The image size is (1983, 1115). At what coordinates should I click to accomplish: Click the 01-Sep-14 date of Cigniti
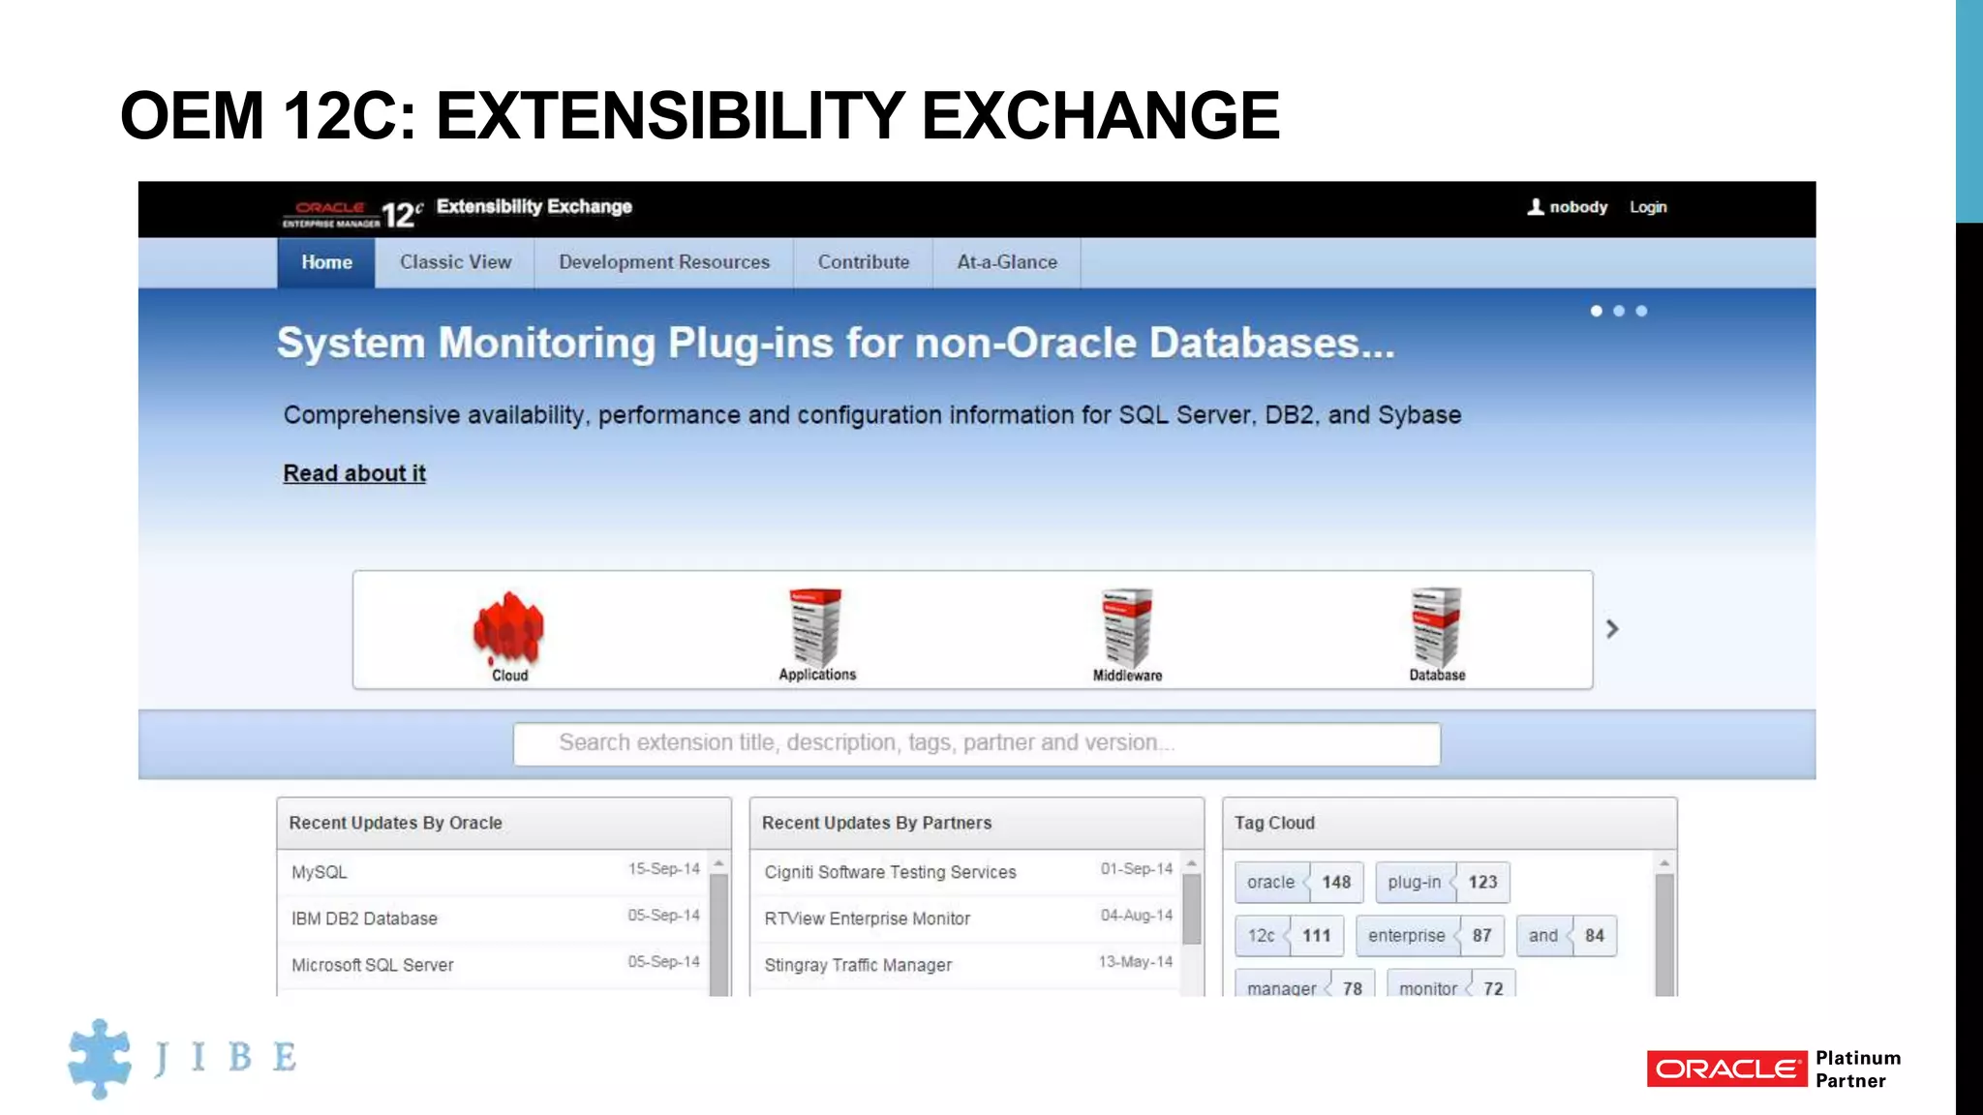coord(1136,869)
